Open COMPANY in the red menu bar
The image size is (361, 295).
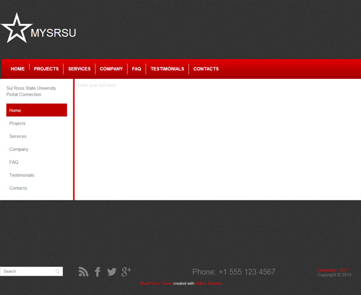[x=111, y=69]
